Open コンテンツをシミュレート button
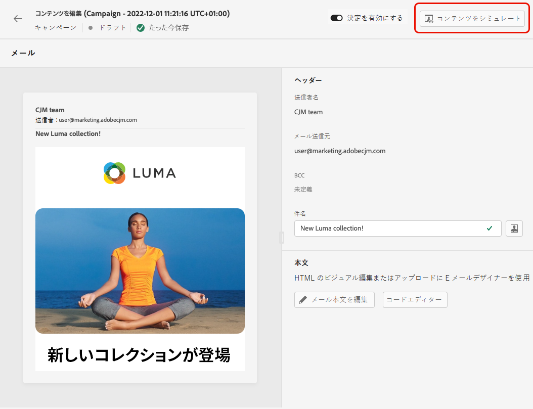 tap(472, 18)
